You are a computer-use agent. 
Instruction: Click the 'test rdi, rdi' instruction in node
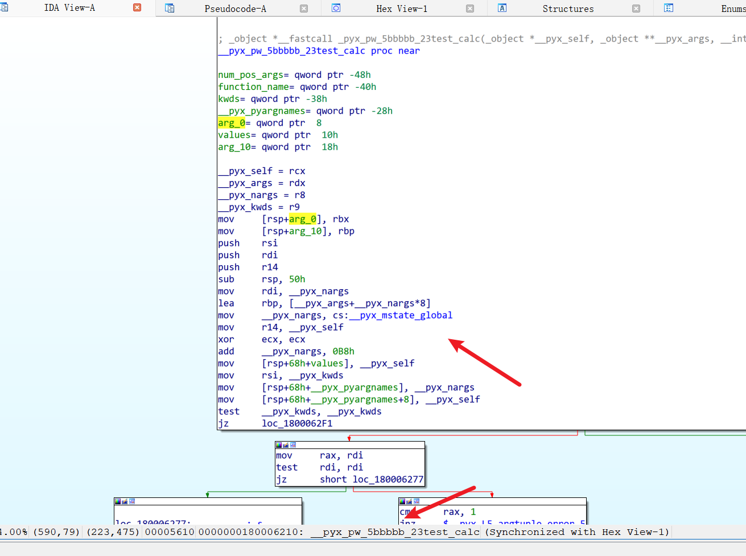tap(319, 467)
